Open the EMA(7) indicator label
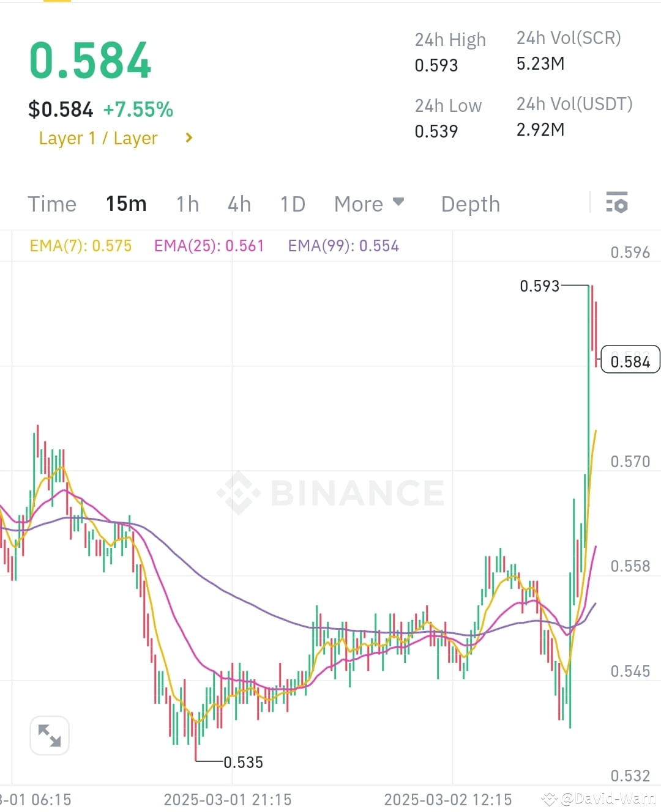This screenshot has height=812, width=661. coord(80,245)
